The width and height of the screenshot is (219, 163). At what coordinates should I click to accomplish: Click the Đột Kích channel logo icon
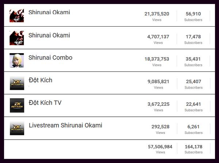tap(17, 83)
